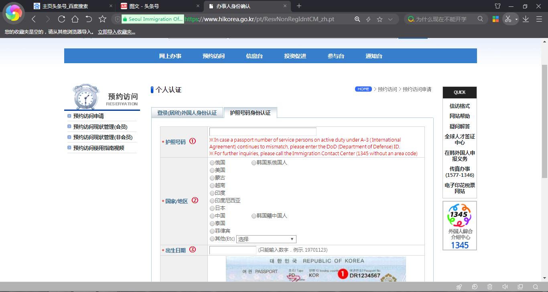Viewport: 548px width, 292px height.
Task: Open the 预约访问申请 sidebar link
Action: [89, 116]
